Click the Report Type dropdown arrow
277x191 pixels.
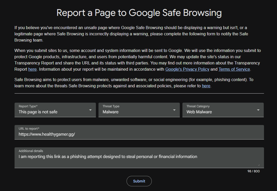pos(90,110)
